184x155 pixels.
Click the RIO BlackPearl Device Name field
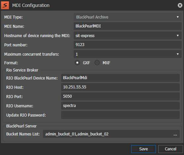120,78
